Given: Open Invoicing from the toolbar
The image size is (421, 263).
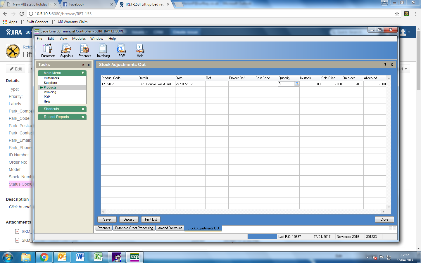Looking at the screenshot, I should 103,50.
